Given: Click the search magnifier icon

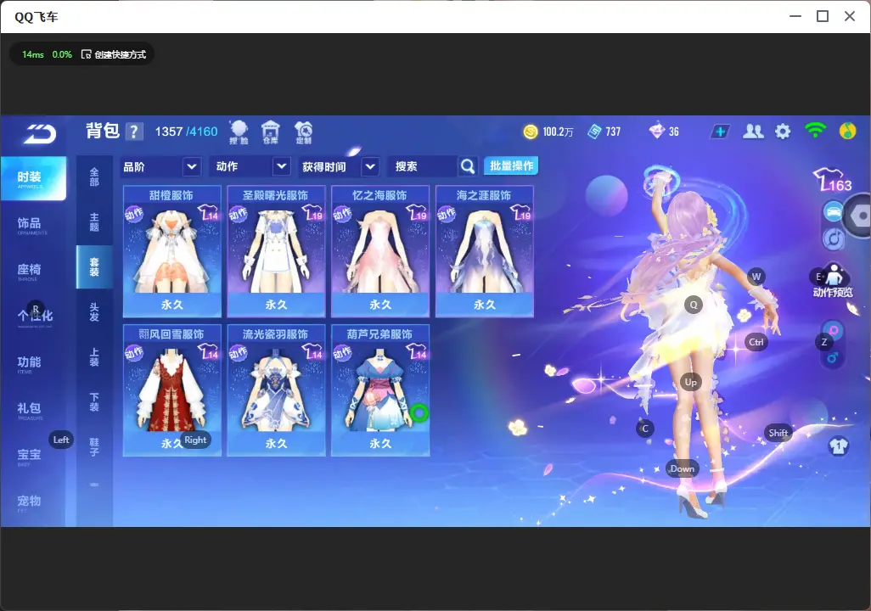Looking at the screenshot, I should click(468, 166).
